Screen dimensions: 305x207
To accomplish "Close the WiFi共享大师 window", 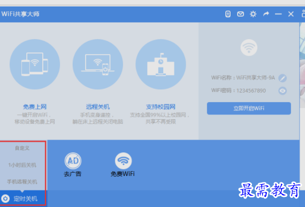I will point(291,14).
